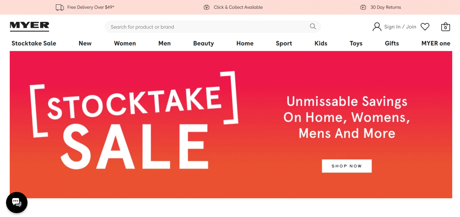Open the shopping bag icon
460x217 pixels.
click(x=446, y=27)
